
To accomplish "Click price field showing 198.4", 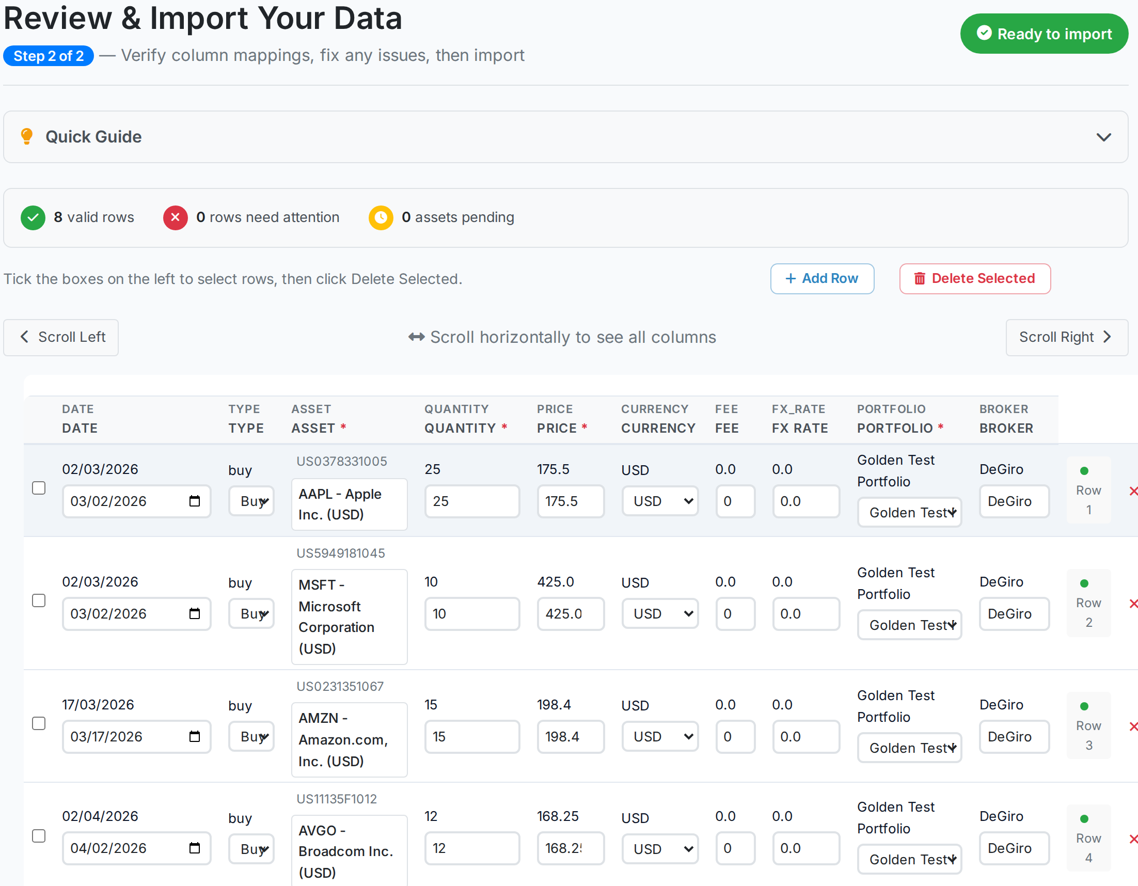I will (x=571, y=737).
